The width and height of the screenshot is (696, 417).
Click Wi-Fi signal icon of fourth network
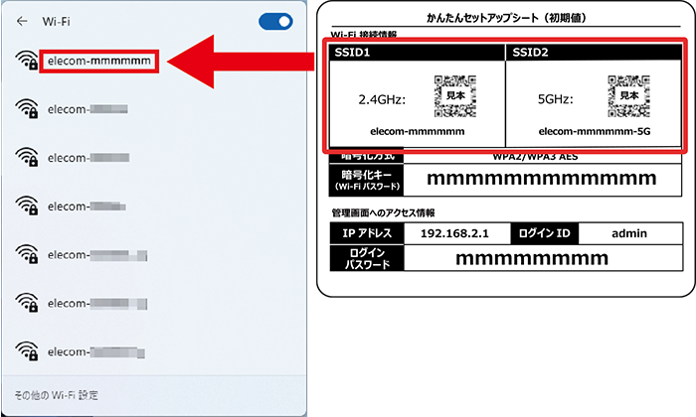(27, 207)
